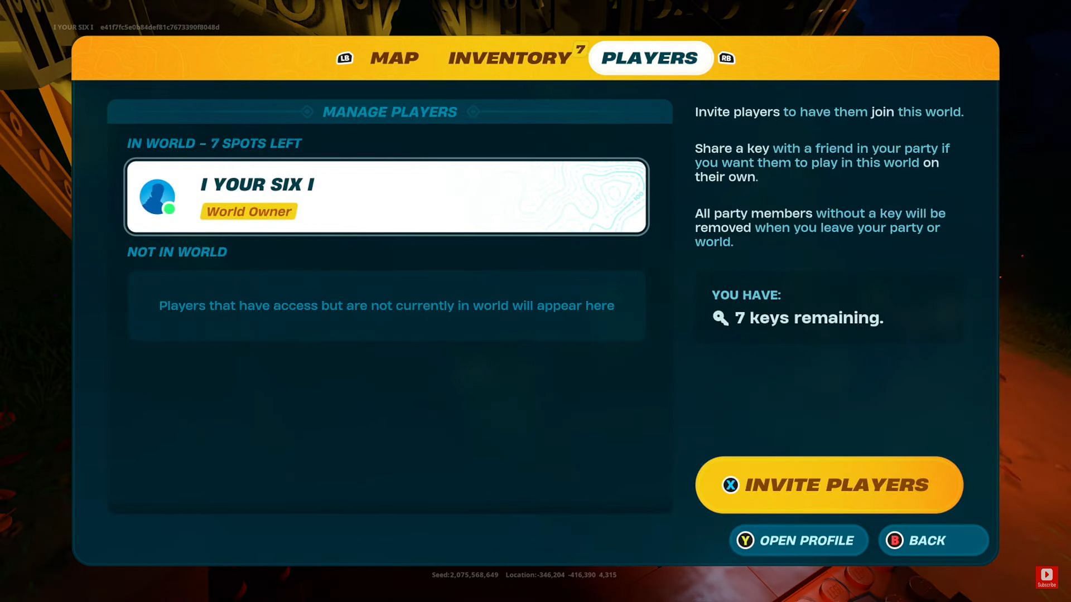1071x602 pixels.
Task: Expand IN WORLD player list section
Action: click(x=214, y=143)
